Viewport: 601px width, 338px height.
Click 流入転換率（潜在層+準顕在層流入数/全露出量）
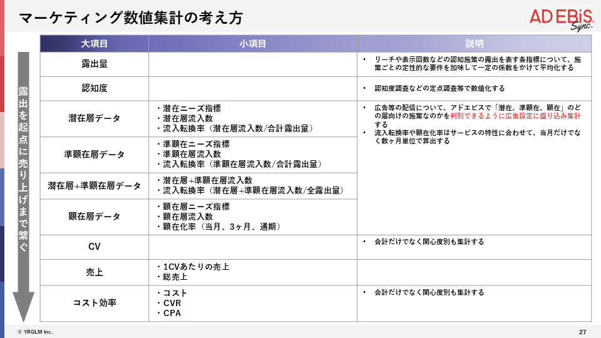coord(250,190)
